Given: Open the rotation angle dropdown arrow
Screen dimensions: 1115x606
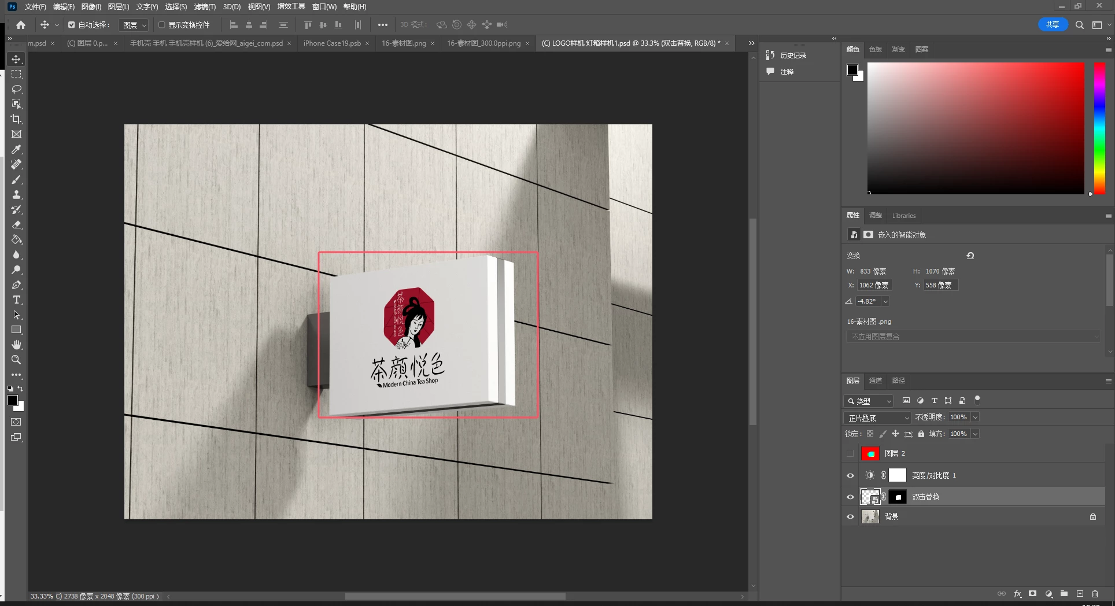Looking at the screenshot, I should [885, 301].
